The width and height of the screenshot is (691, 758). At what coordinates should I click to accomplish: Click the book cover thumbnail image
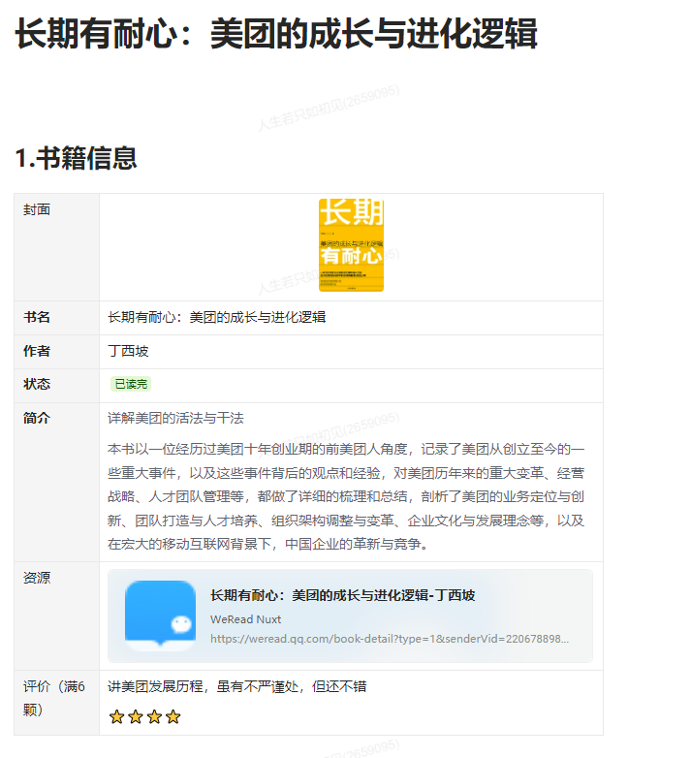point(351,245)
